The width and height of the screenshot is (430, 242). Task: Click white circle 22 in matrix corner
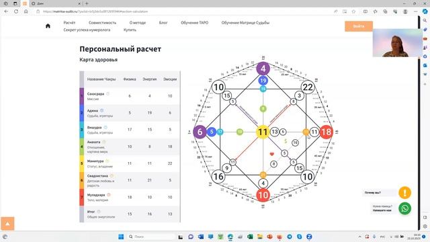(x=308, y=87)
